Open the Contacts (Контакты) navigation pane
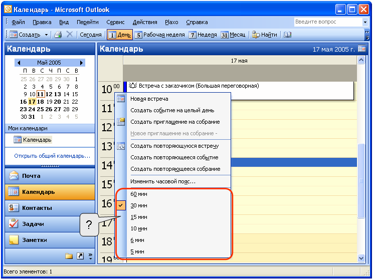The height and width of the screenshot is (280, 375). click(x=50, y=208)
